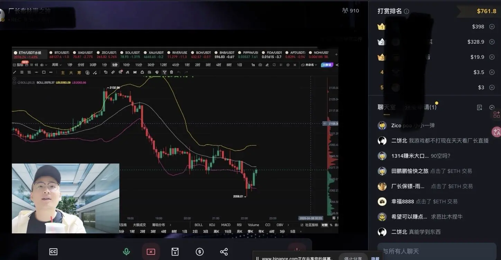The width and height of the screenshot is (501, 260).
Task: Click the plus icon next to $19.9
Action: coord(492,57)
